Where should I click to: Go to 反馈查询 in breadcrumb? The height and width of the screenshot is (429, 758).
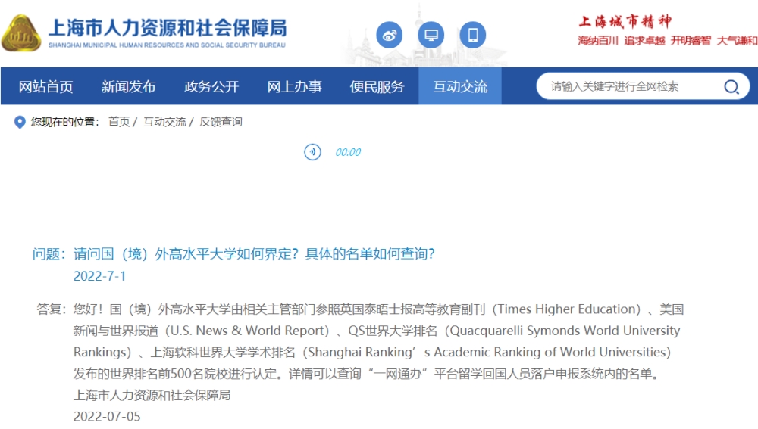221,122
